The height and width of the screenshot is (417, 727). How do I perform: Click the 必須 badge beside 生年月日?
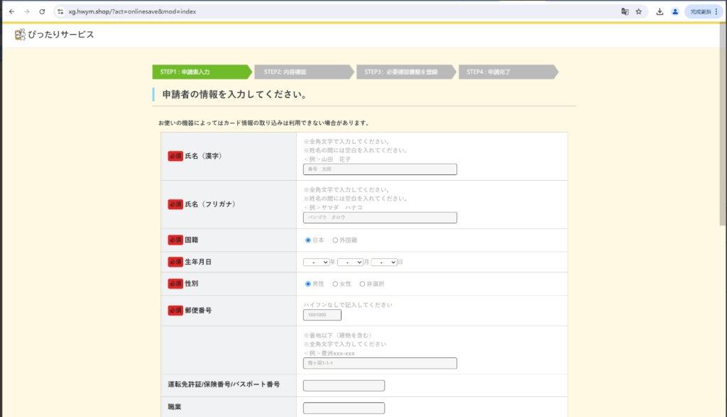click(175, 262)
